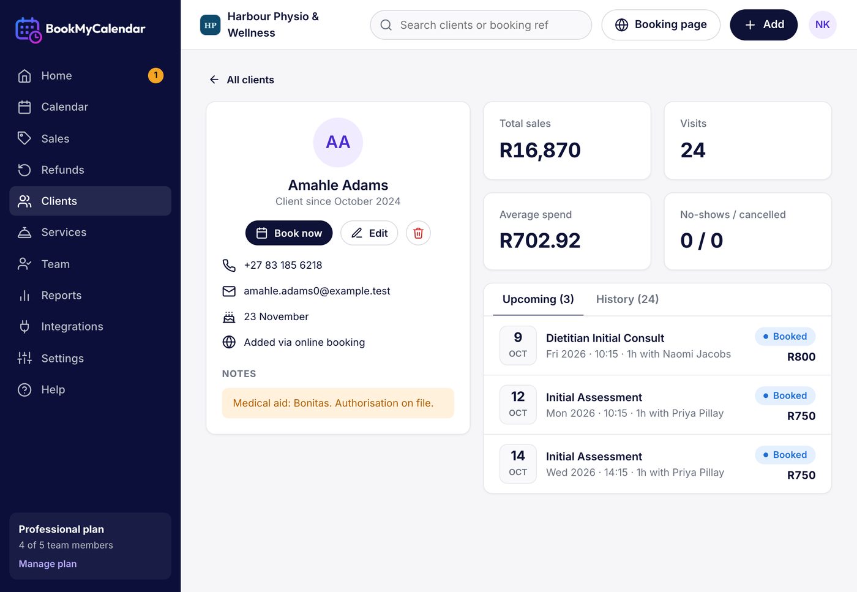Open the Reports bar chart icon
Screen dimensions: 857x592
point(24,296)
